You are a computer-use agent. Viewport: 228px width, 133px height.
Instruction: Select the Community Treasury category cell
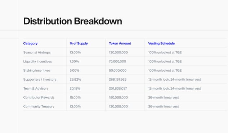(39, 106)
